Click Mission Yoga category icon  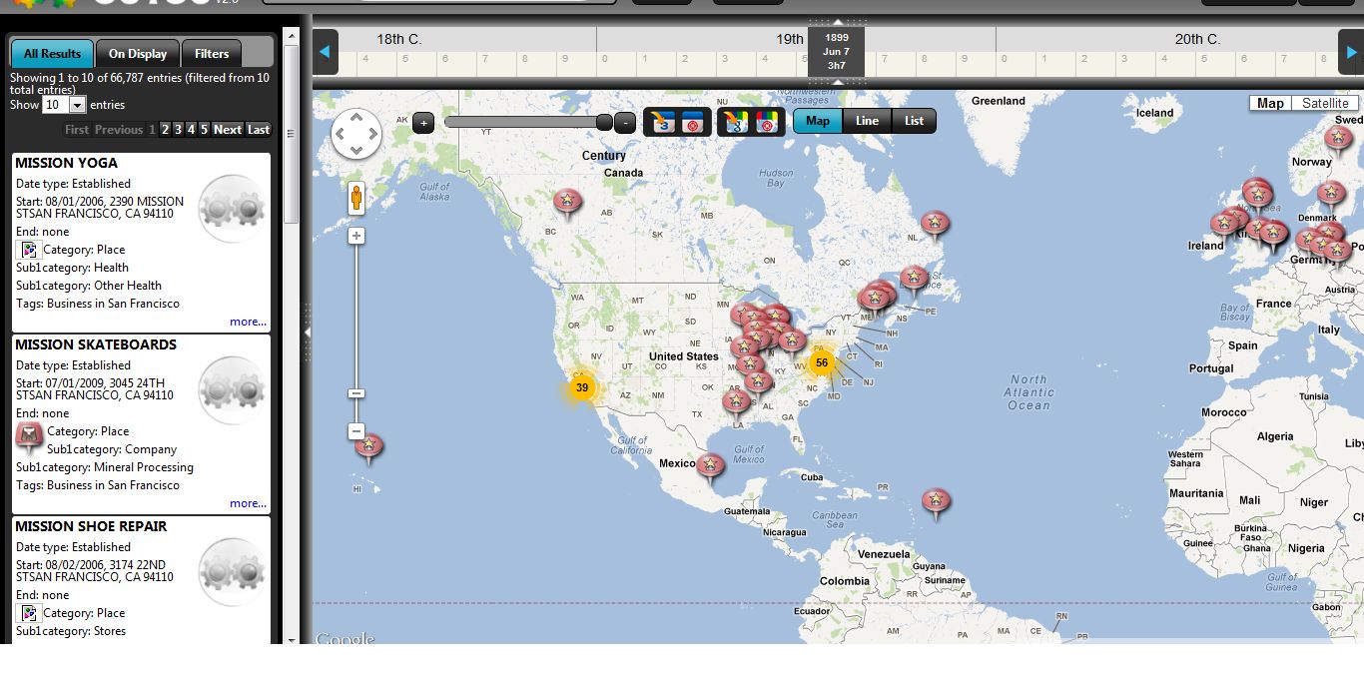[x=29, y=250]
